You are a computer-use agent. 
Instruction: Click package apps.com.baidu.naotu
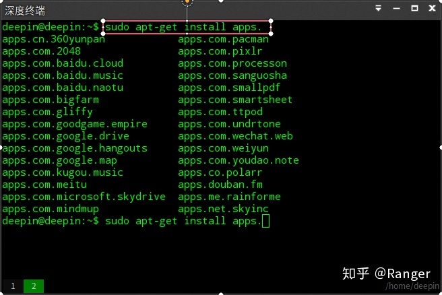point(63,88)
